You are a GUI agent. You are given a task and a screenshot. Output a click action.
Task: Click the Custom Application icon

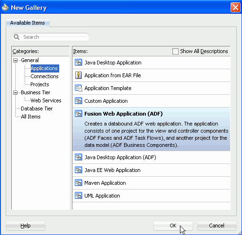pos(78,101)
